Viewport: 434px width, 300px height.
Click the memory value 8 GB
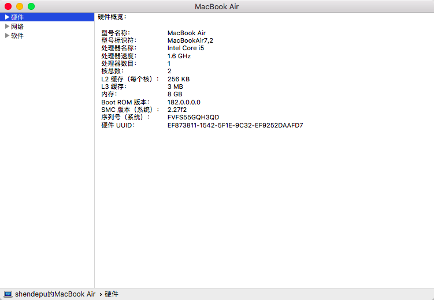175,94
